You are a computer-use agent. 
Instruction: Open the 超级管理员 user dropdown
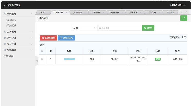(178, 5)
